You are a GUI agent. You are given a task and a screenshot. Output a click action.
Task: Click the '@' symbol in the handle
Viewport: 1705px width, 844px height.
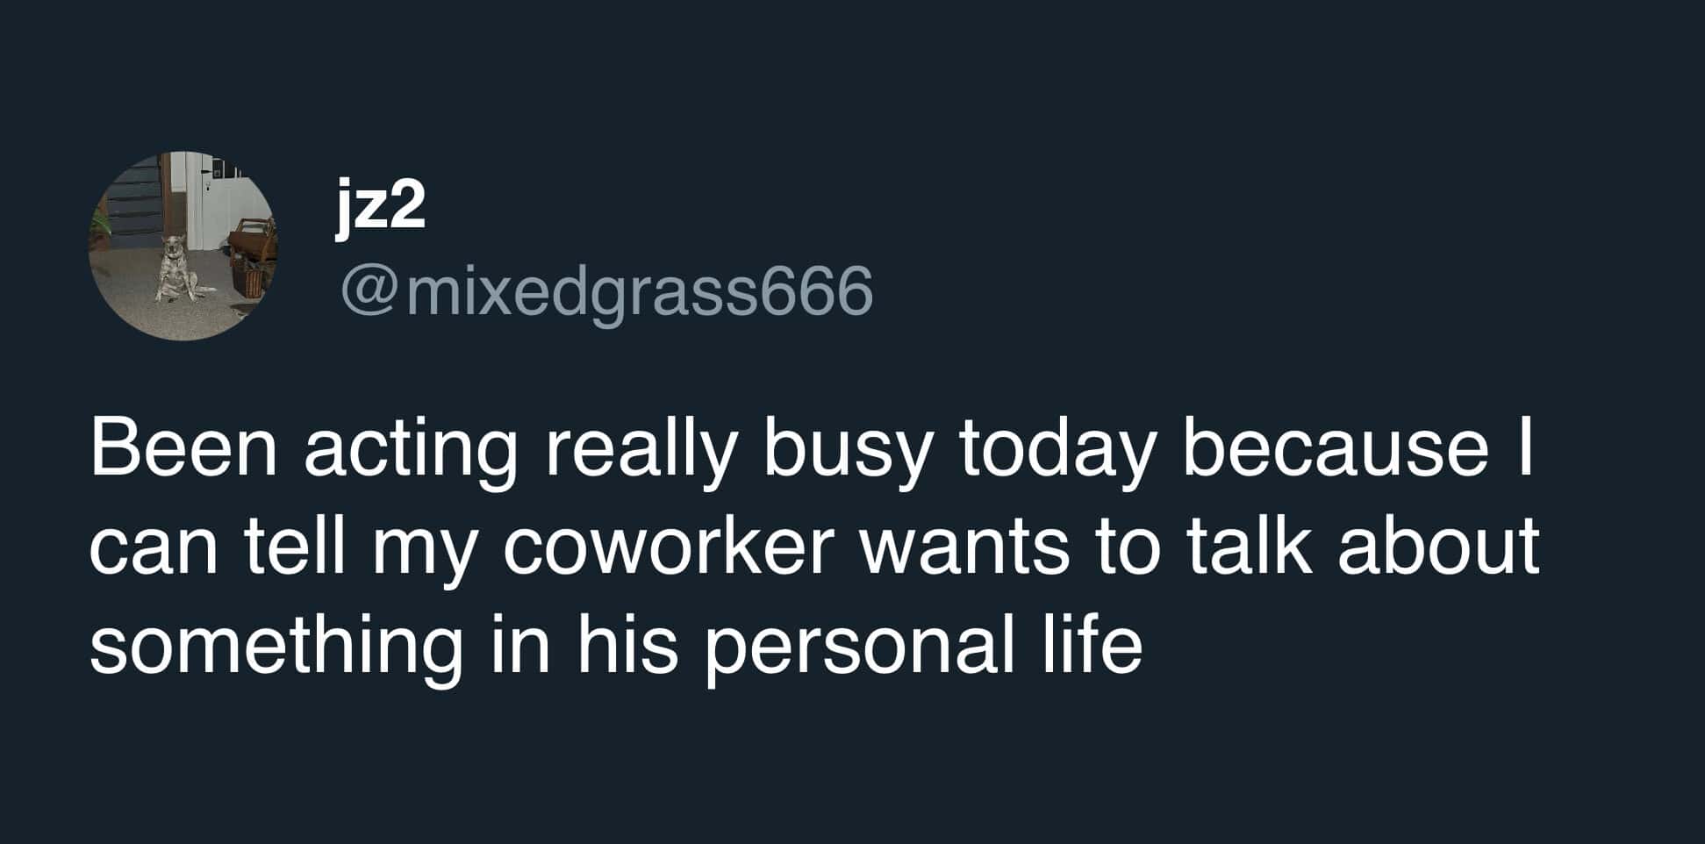[x=368, y=291]
